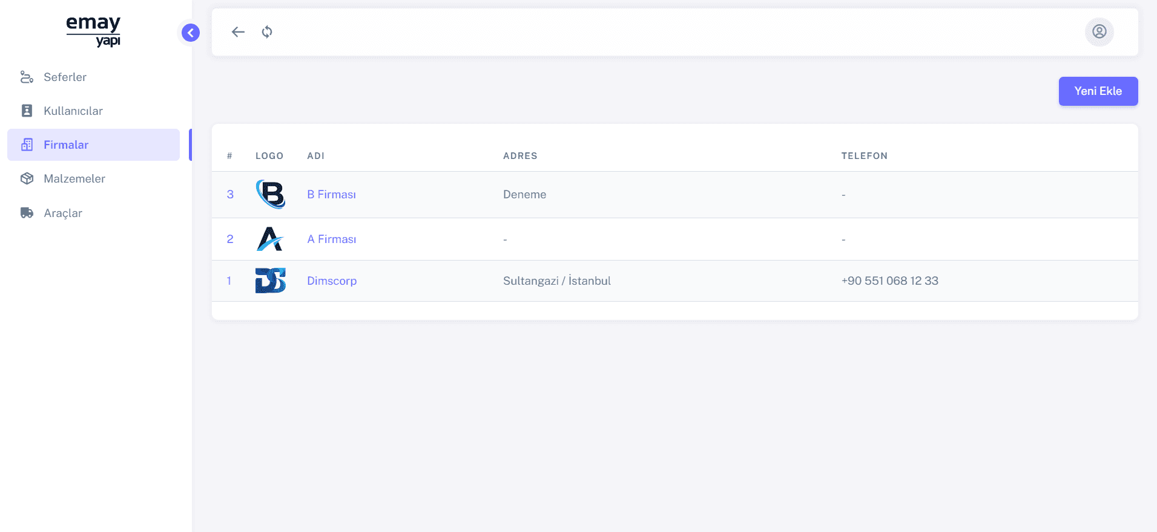Viewport: 1157px width, 532px height.
Task: Click the emay yapı logo
Action: tap(93, 31)
